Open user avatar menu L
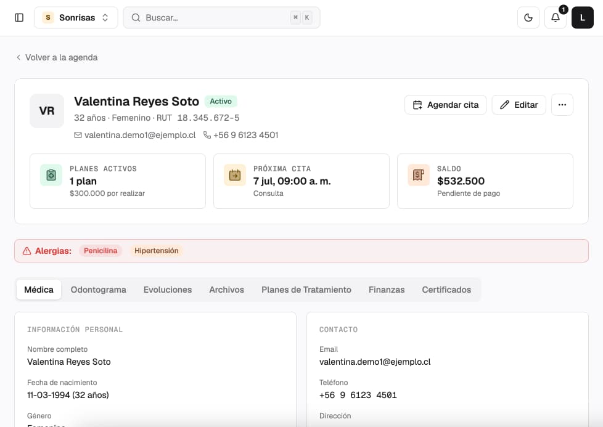The height and width of the screenshot is (427, 603). 582,18
